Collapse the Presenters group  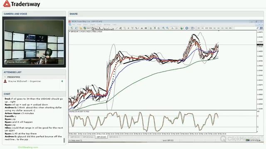tap(5, 77)
